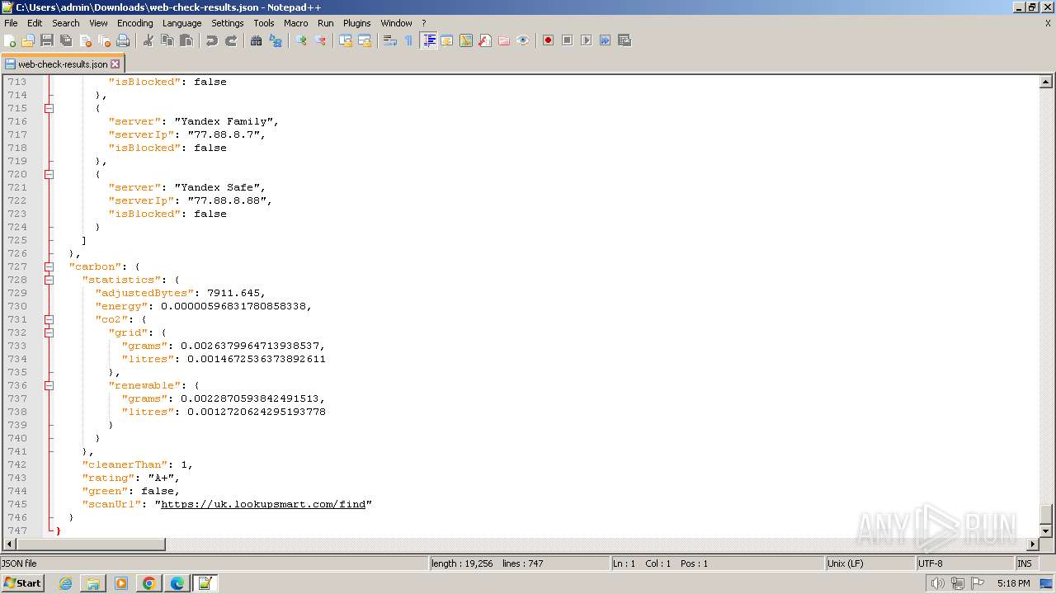Viewport: 1056px width, 594px height.
Task: Open a file using the Open folder icon
Action: click(28, 40)
